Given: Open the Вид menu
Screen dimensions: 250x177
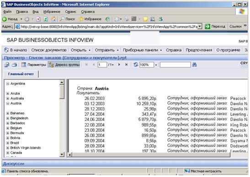Looking at the screenshot, I should coord(36,11).
